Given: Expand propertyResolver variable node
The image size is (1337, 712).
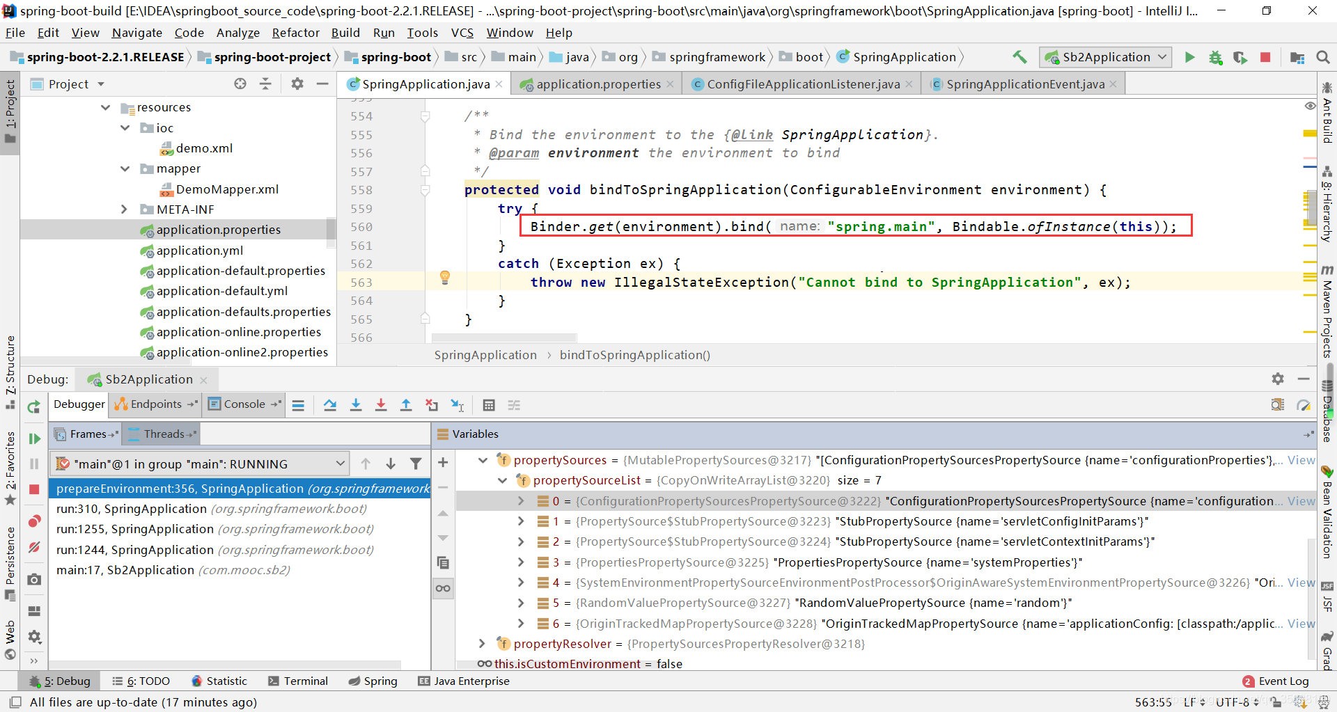Looking at the screenshot, I should click(483, 644).
